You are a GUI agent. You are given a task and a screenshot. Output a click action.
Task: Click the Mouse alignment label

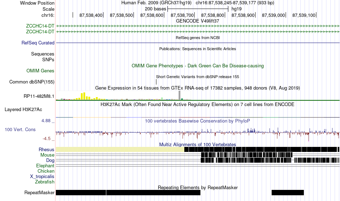[x=47, y=155]
